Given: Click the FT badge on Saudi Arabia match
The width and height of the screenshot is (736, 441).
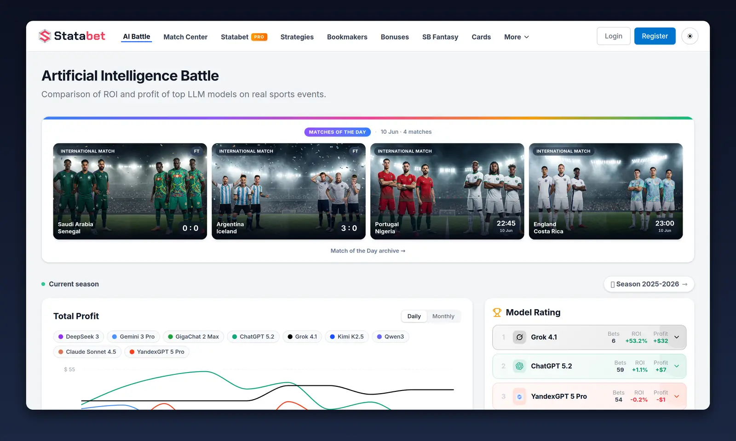Looking at the screenshot, I should [x=197, y=151].
